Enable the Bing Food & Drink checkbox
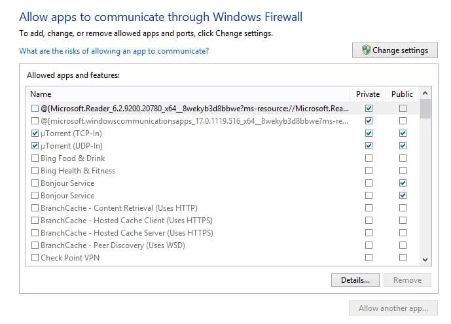451x324 pixels. tap(35, 158)
